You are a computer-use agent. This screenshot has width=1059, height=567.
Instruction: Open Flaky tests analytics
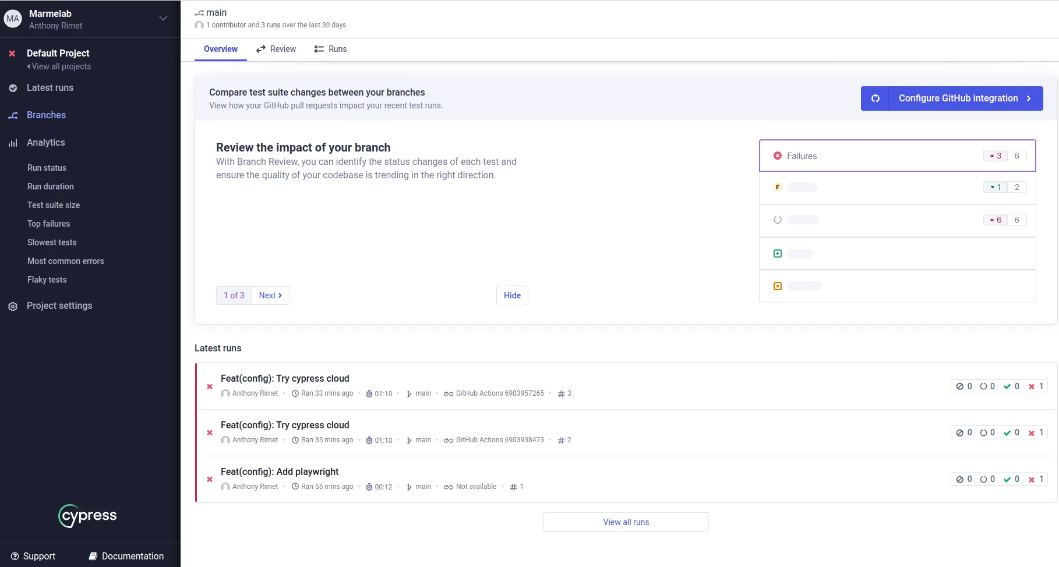point(47,280)
